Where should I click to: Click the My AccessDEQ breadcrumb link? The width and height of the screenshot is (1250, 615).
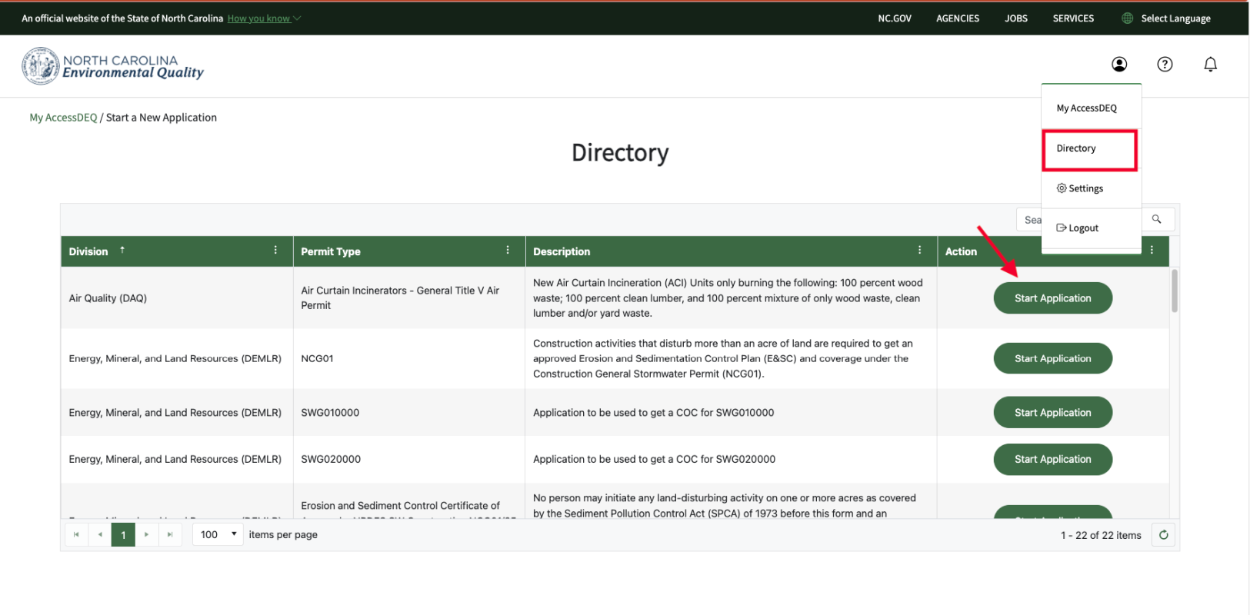(x=63, y=118)
